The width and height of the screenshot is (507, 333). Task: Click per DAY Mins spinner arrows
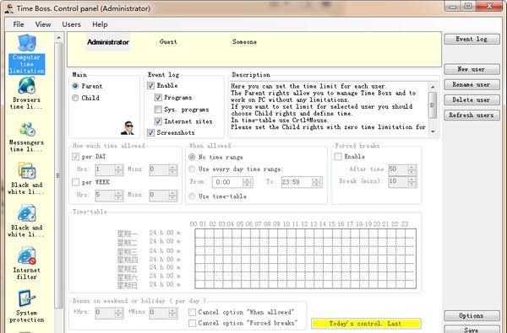pyautogui.click(x=173, y=169)
